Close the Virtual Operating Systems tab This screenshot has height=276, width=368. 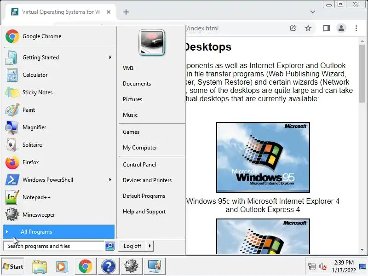tap(109, 12)
